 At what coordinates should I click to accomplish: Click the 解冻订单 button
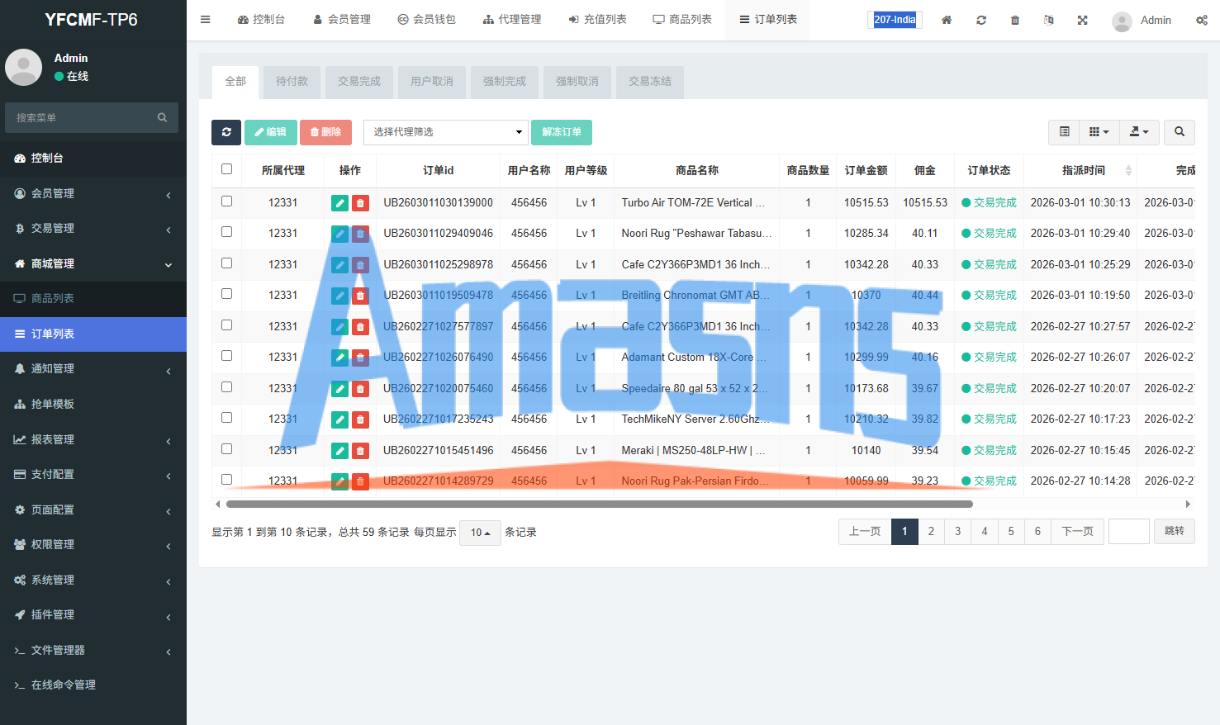coord(562,132)
